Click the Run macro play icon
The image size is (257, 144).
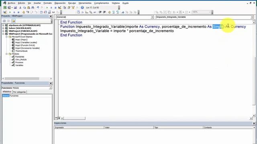coord(47,8)
